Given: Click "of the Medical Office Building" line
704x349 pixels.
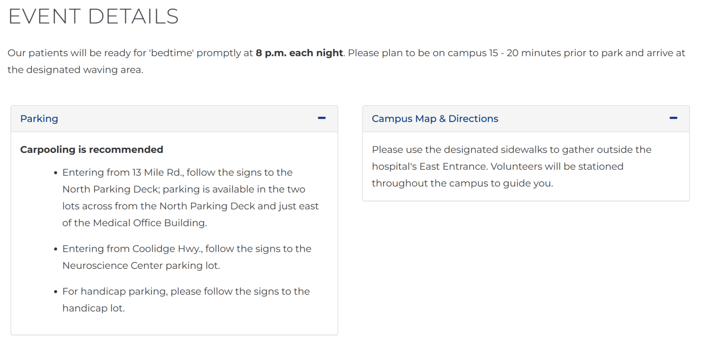Looking at the screenshot, I should click(x=134, y=223).
